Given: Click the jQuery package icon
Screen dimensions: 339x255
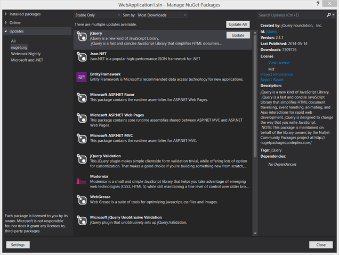Looking at the screenshot, I should pos(82,37).
